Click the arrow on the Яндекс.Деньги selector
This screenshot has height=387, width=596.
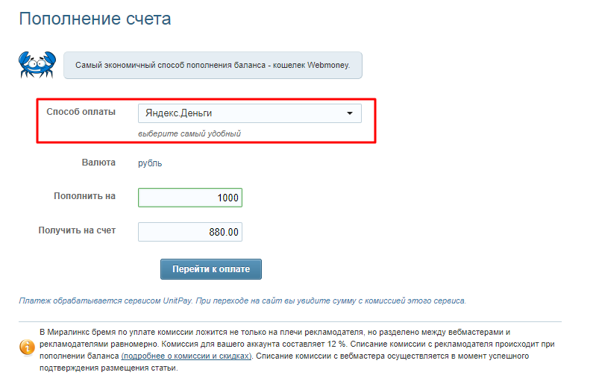tap(349, 113)
